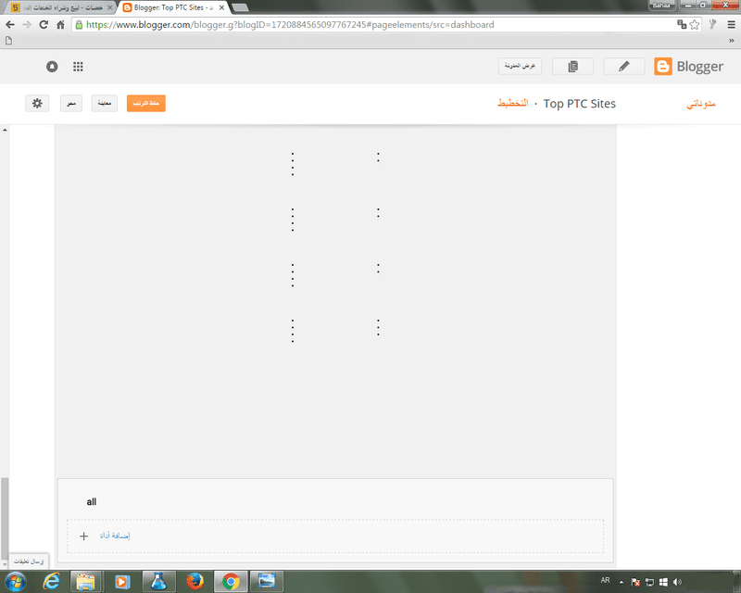Click the AR language indicator
Image resolution: width=741 pixels, height=593 pixels.
(x=605, y=580)
